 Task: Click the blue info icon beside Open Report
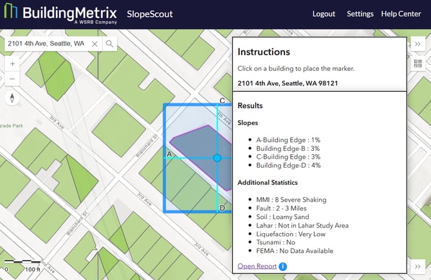282,267
